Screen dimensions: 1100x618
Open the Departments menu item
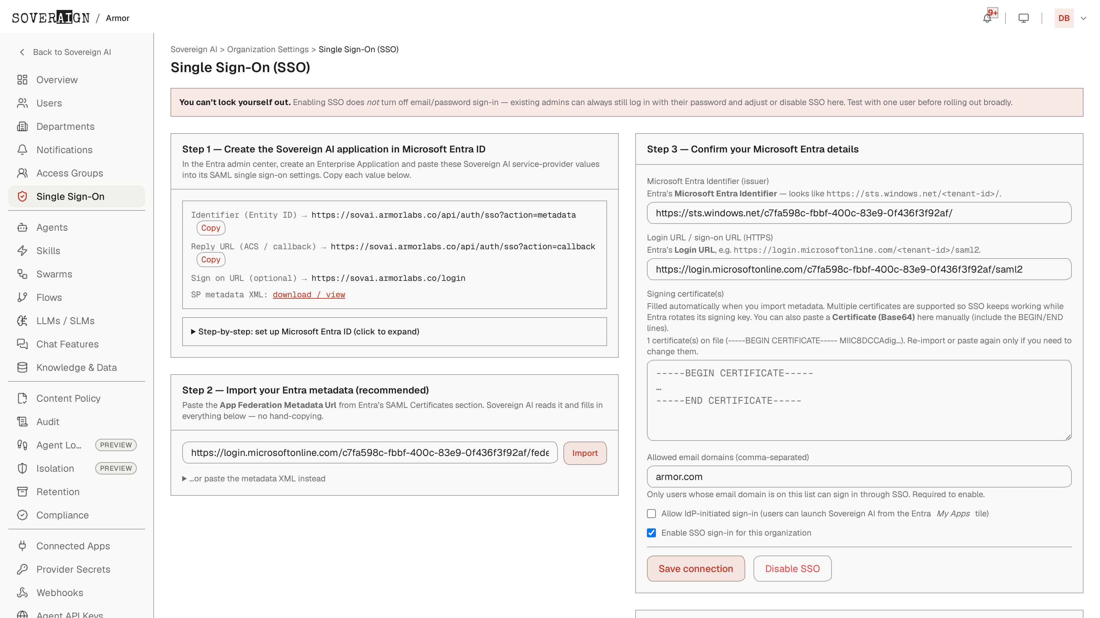[x=76, y=126]
